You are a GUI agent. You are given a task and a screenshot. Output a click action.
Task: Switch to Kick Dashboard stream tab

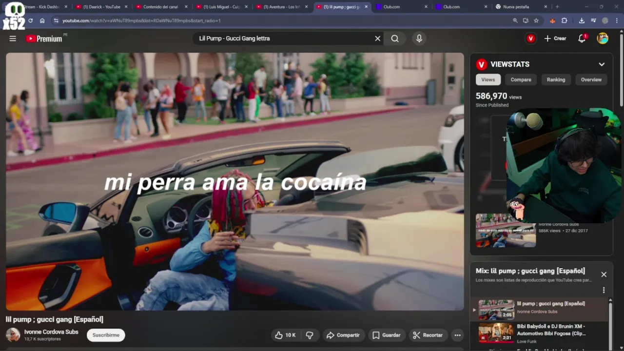tap(44, 7)
